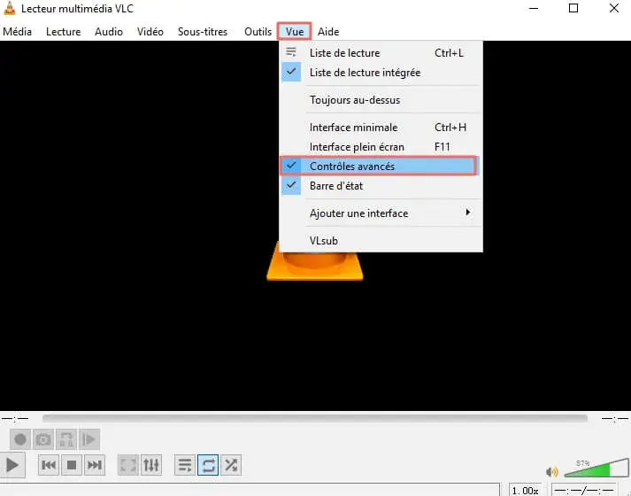Toggle the loop repeat button
Viewport: 631px width, 496px height.
(208, 464)
